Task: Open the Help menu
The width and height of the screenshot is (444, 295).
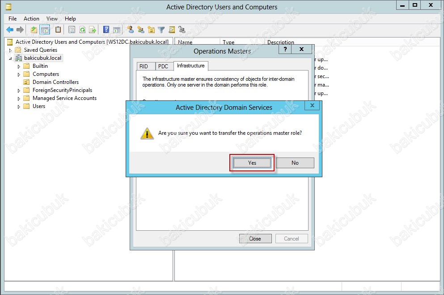Action: tap(70, 19)
